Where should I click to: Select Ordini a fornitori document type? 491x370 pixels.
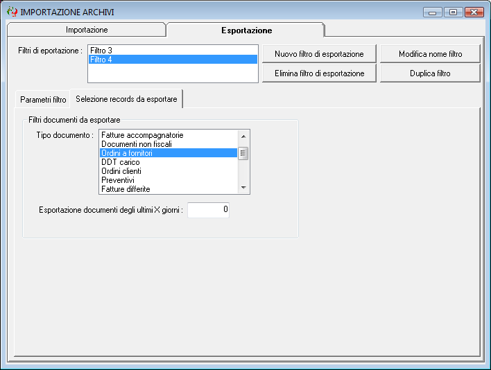coord(169,153)
